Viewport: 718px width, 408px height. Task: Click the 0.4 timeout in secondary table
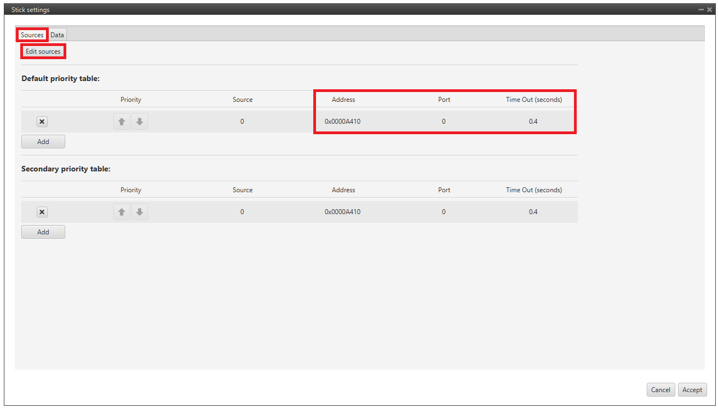pos(533,212)
